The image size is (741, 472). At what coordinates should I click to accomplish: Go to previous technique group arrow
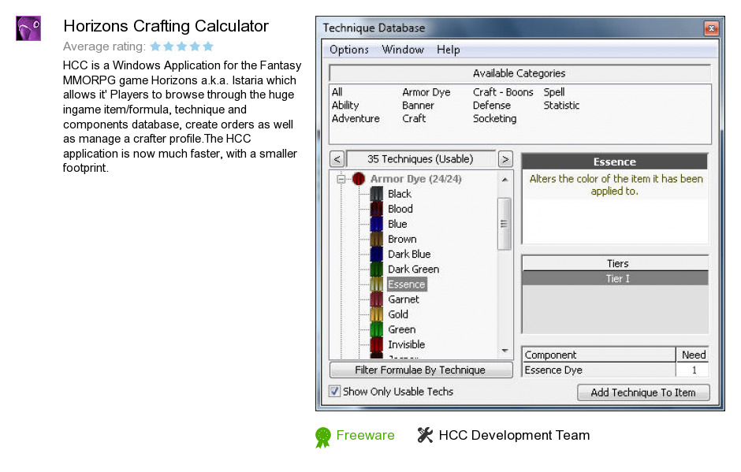tap(337, 159)
